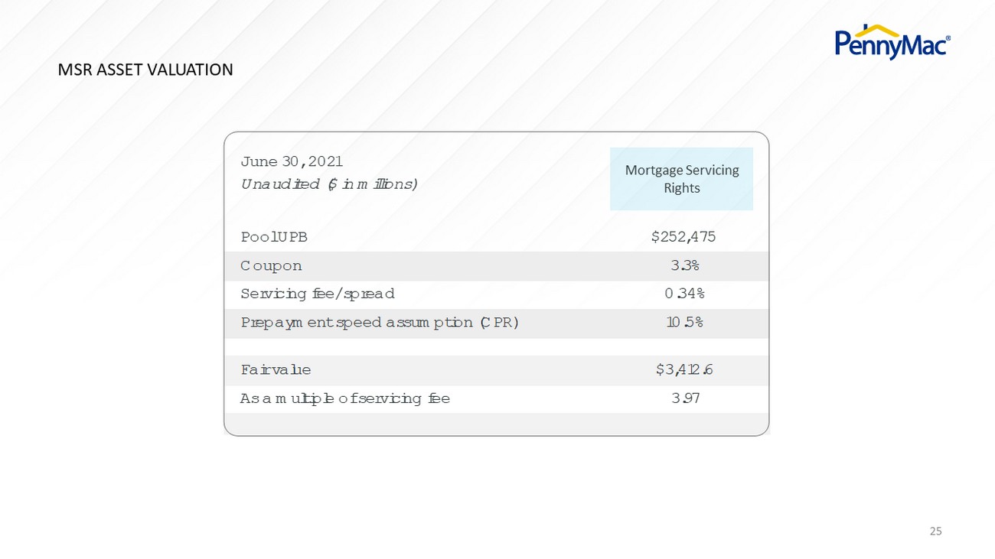This screenshot has height=559, width=995.
Task: Click the $3,412.6 fair value figure
Action: point(683,370)
